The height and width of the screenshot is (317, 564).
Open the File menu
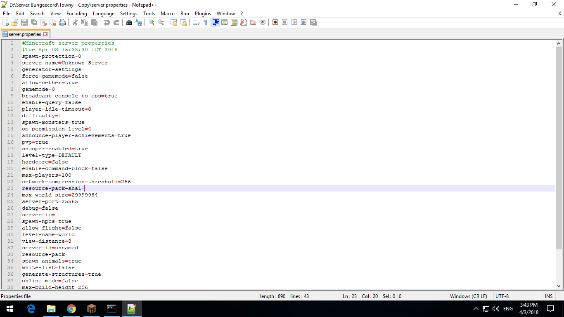point(7,14)
